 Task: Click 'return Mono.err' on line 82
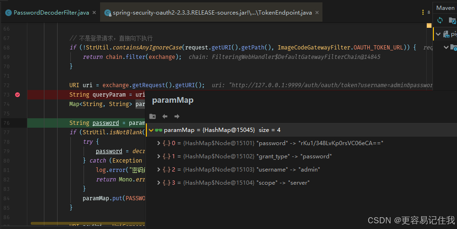pos(120,180)
